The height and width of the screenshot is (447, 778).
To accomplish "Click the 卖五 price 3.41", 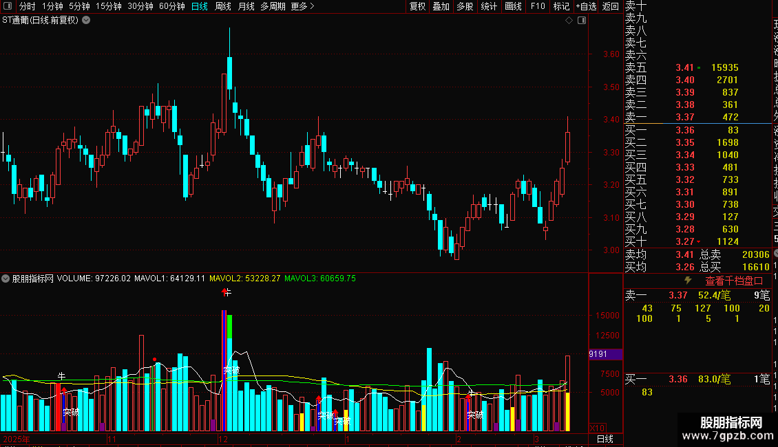I will coord(685,67).
